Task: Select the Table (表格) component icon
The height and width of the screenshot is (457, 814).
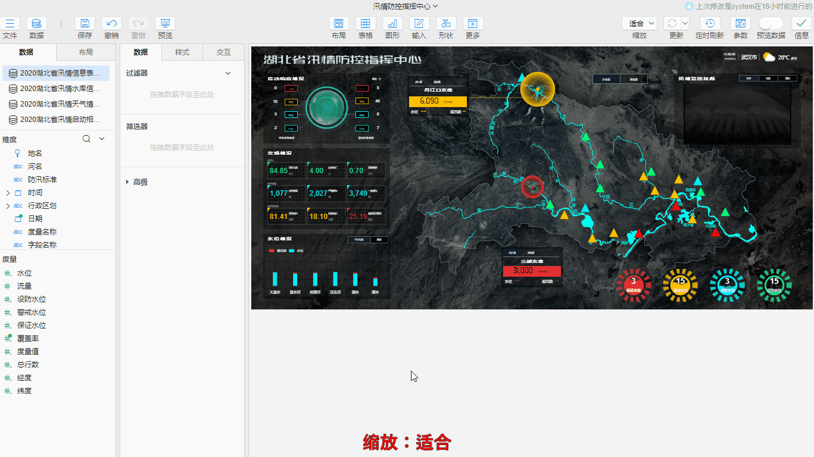Action: (x=366, y=24)
